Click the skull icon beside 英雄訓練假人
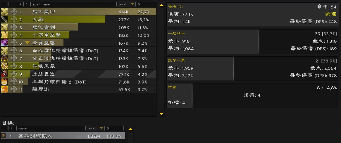 3,136
